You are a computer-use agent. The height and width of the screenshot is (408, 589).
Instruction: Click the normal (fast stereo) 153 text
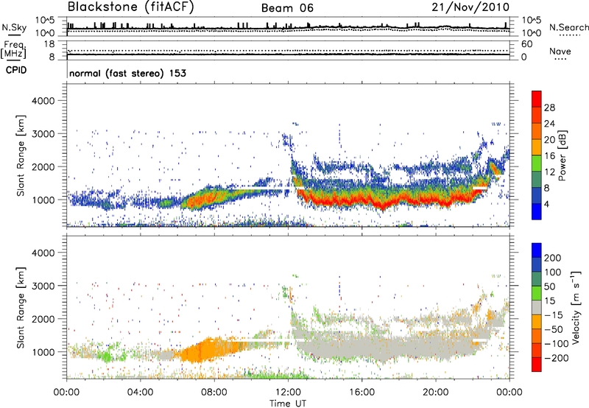coord(127,73)
